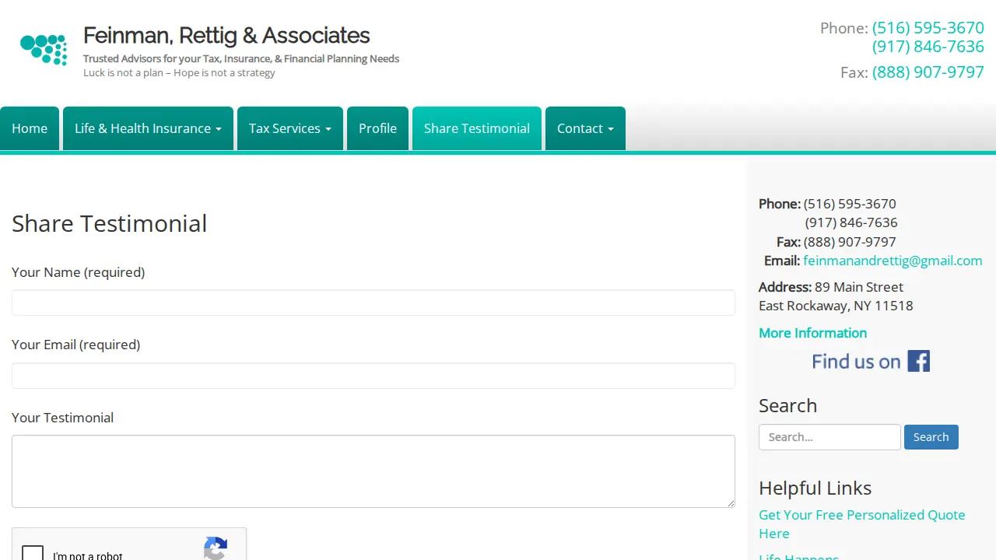The width and height of the screenshot is (996, 560).
Task: Click the Share Testimonial page heading
Action: click(110, 223)
